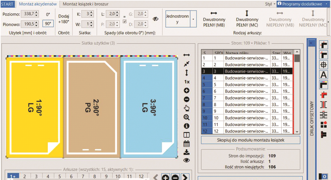331x180 pixels.
Task: Toggle bleed visibility crossed-eye icon
Action: 156,19
